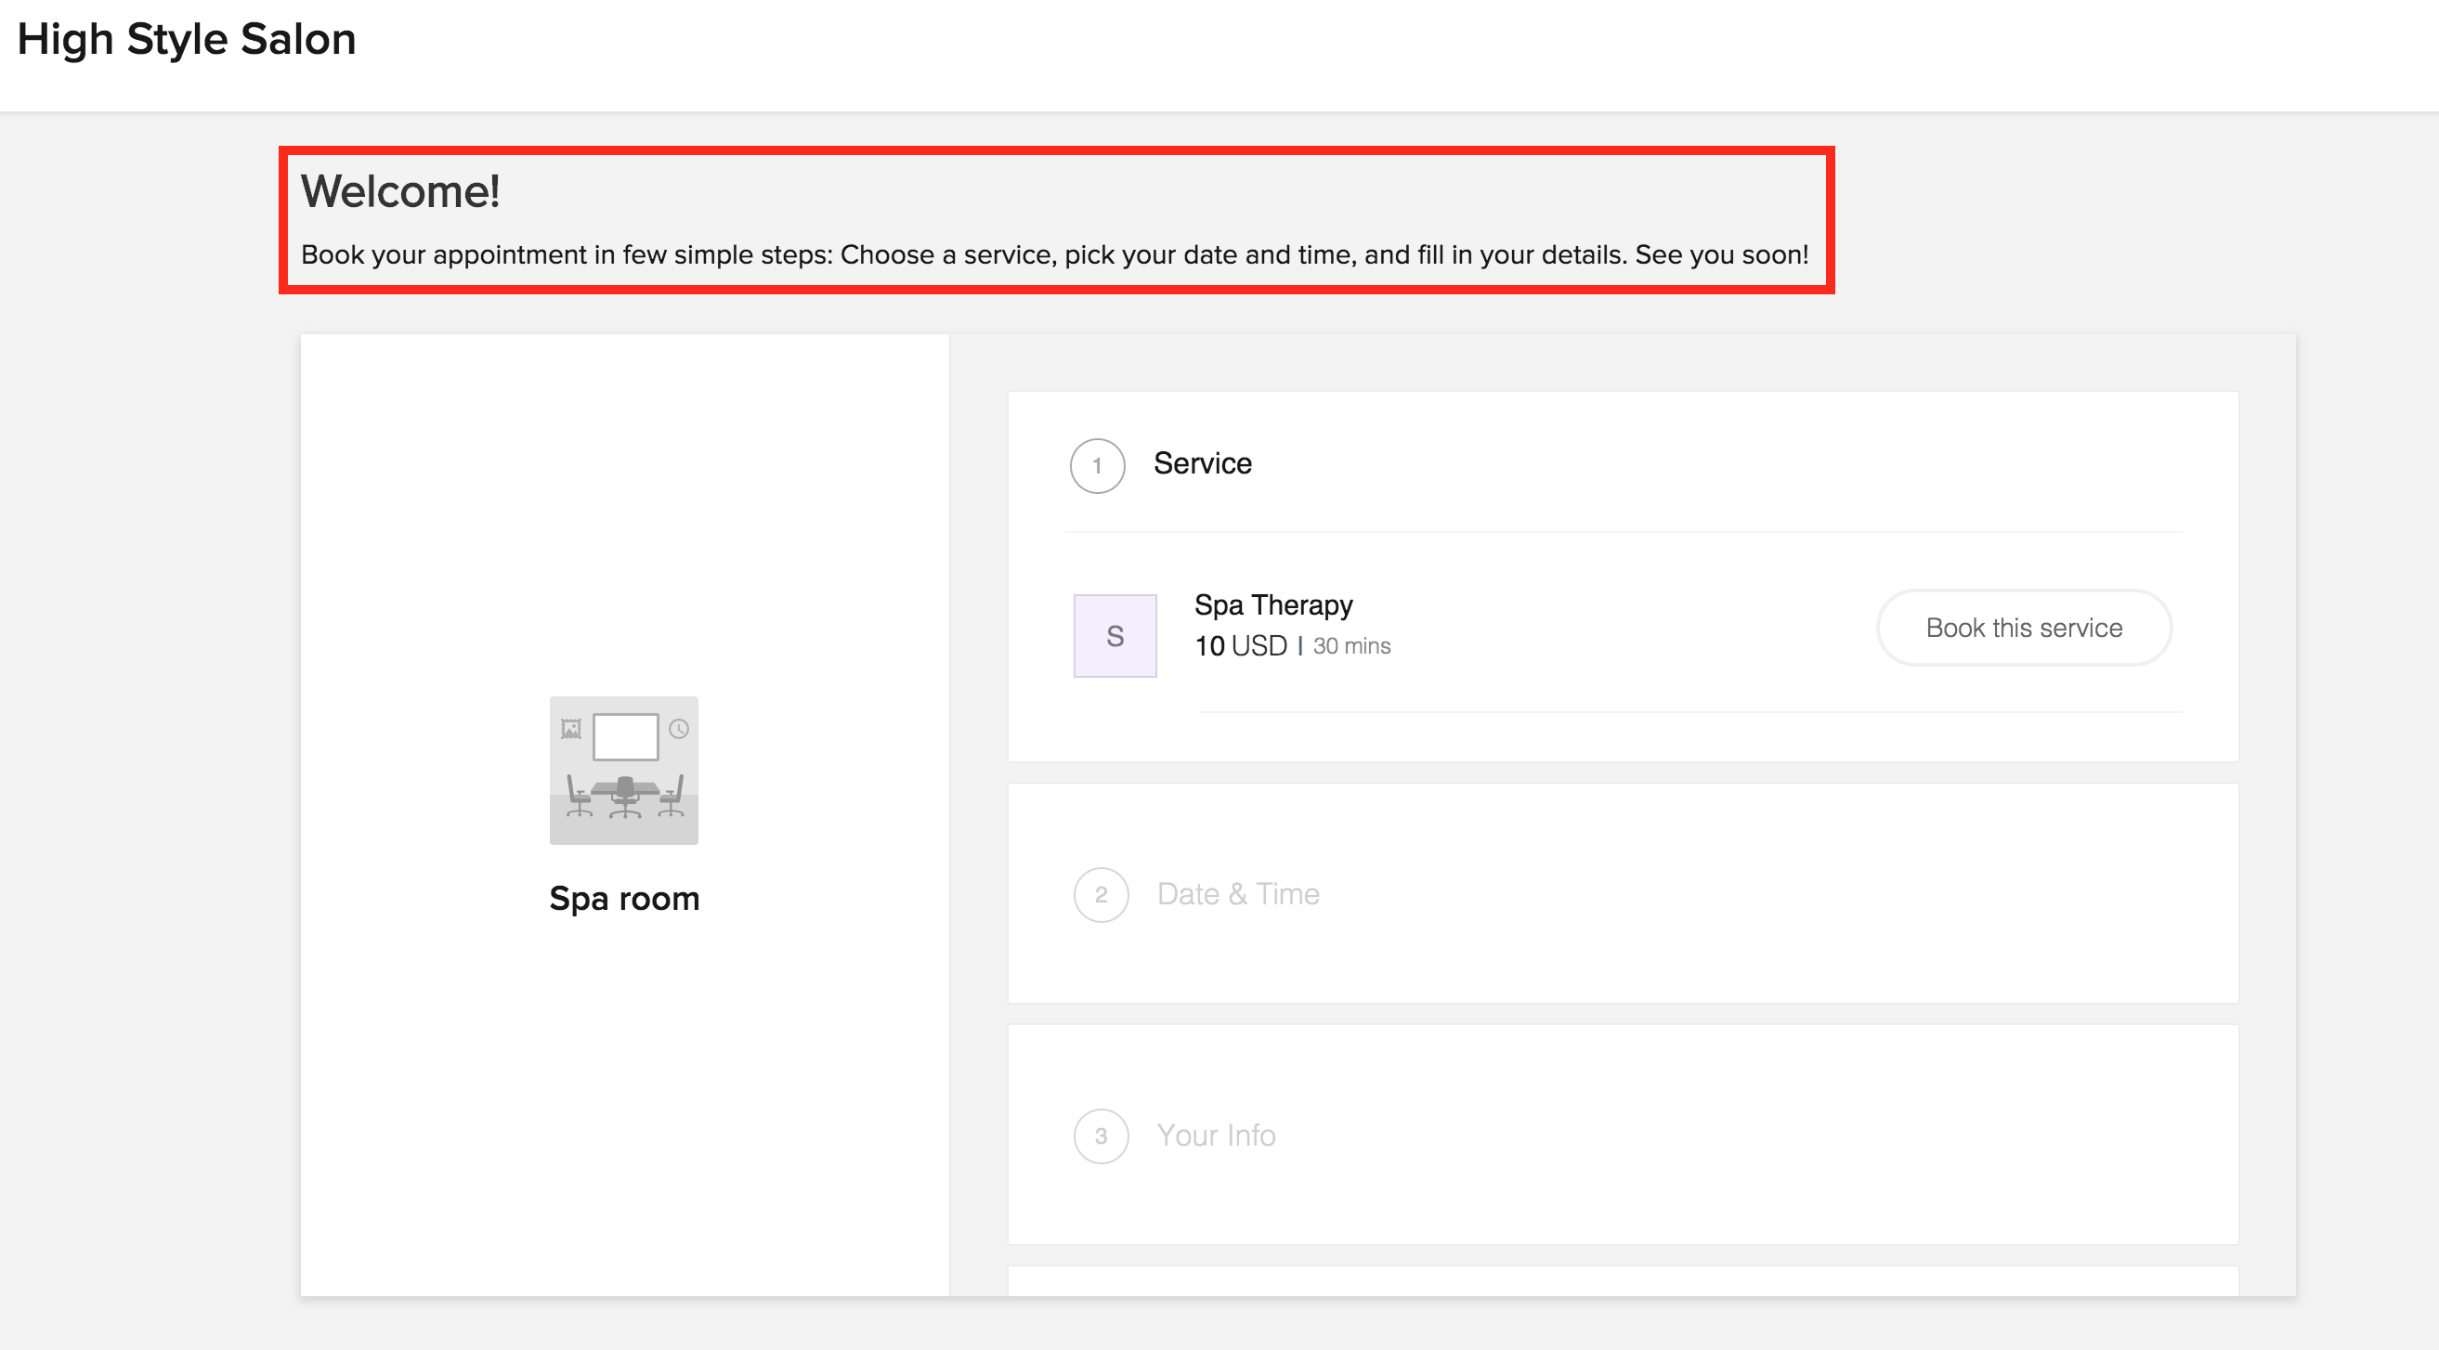Click the clock icon in Spa room image
Viewport: 2439px width, 1350px height.
tap(679, 729)
